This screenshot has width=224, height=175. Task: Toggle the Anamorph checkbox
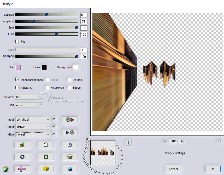[47, 87]
